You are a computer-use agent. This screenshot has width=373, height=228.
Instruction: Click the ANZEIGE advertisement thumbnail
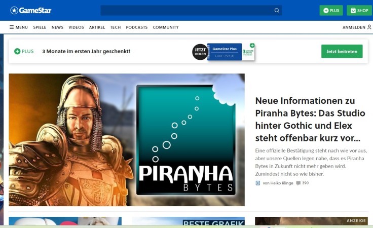(x=311, y=221)
